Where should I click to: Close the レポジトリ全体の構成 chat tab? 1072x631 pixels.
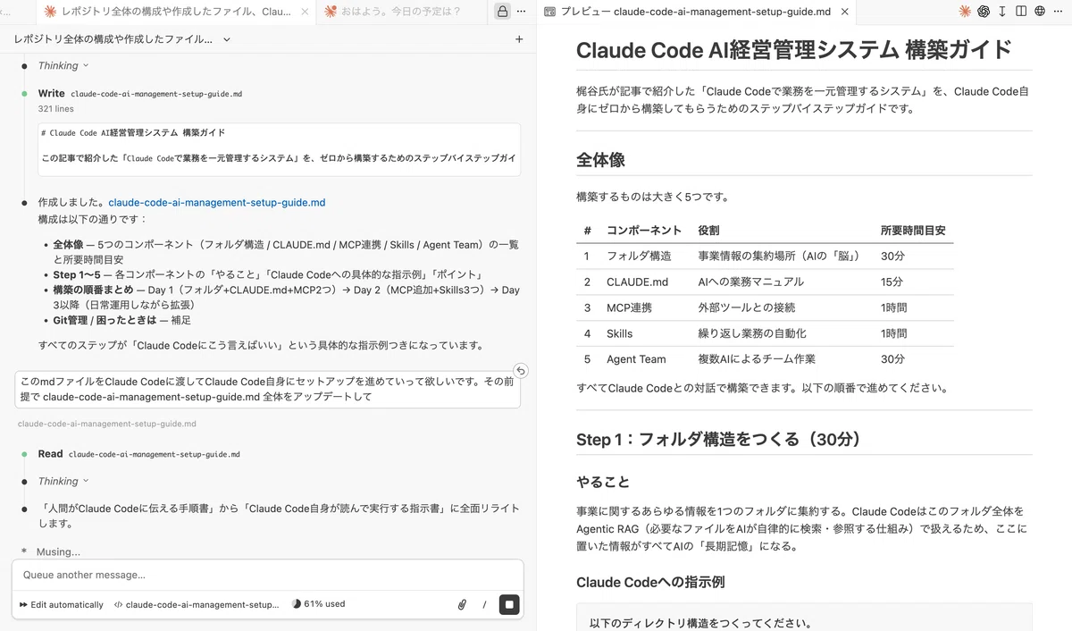click(x=306, y=12)
